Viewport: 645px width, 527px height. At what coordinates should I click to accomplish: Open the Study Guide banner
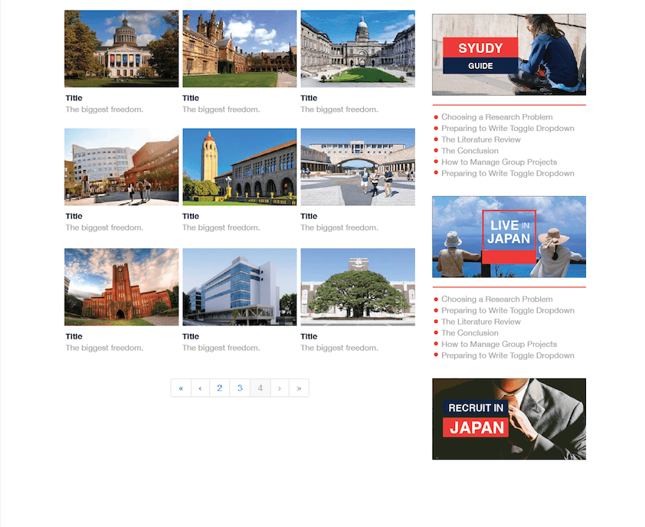tap(509, 54)
